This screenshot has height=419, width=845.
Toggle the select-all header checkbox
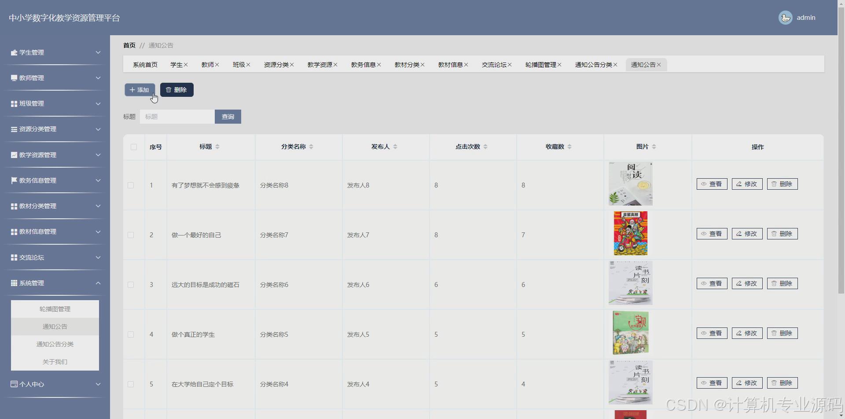[x=134, y=147]
